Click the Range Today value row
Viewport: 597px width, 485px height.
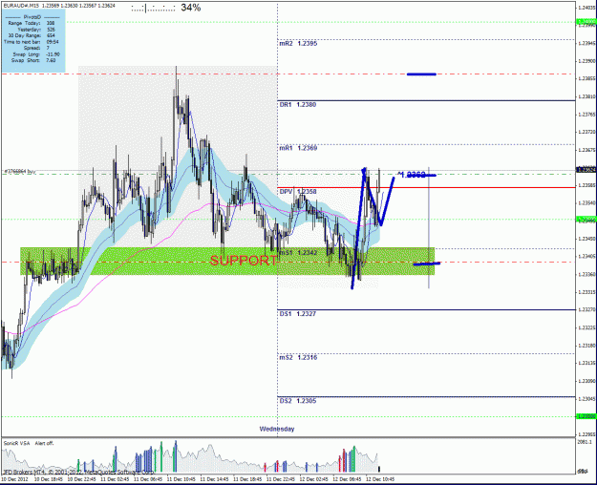[32, 23]
